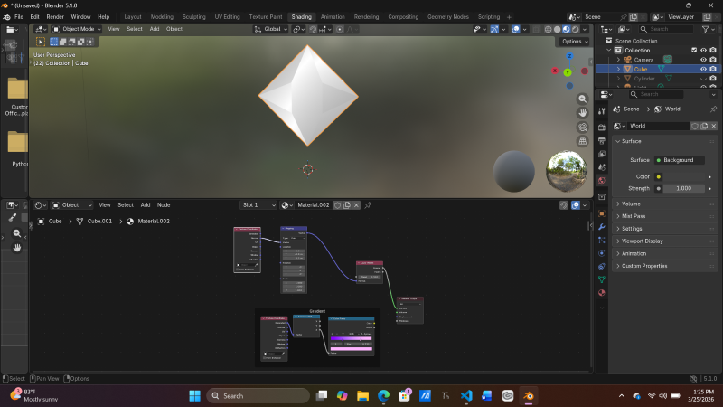Open the Slot 1 material slot dropdown
The width and height of the screenshot is (723, 407).
pyautogui.click(x=258, y=205)
